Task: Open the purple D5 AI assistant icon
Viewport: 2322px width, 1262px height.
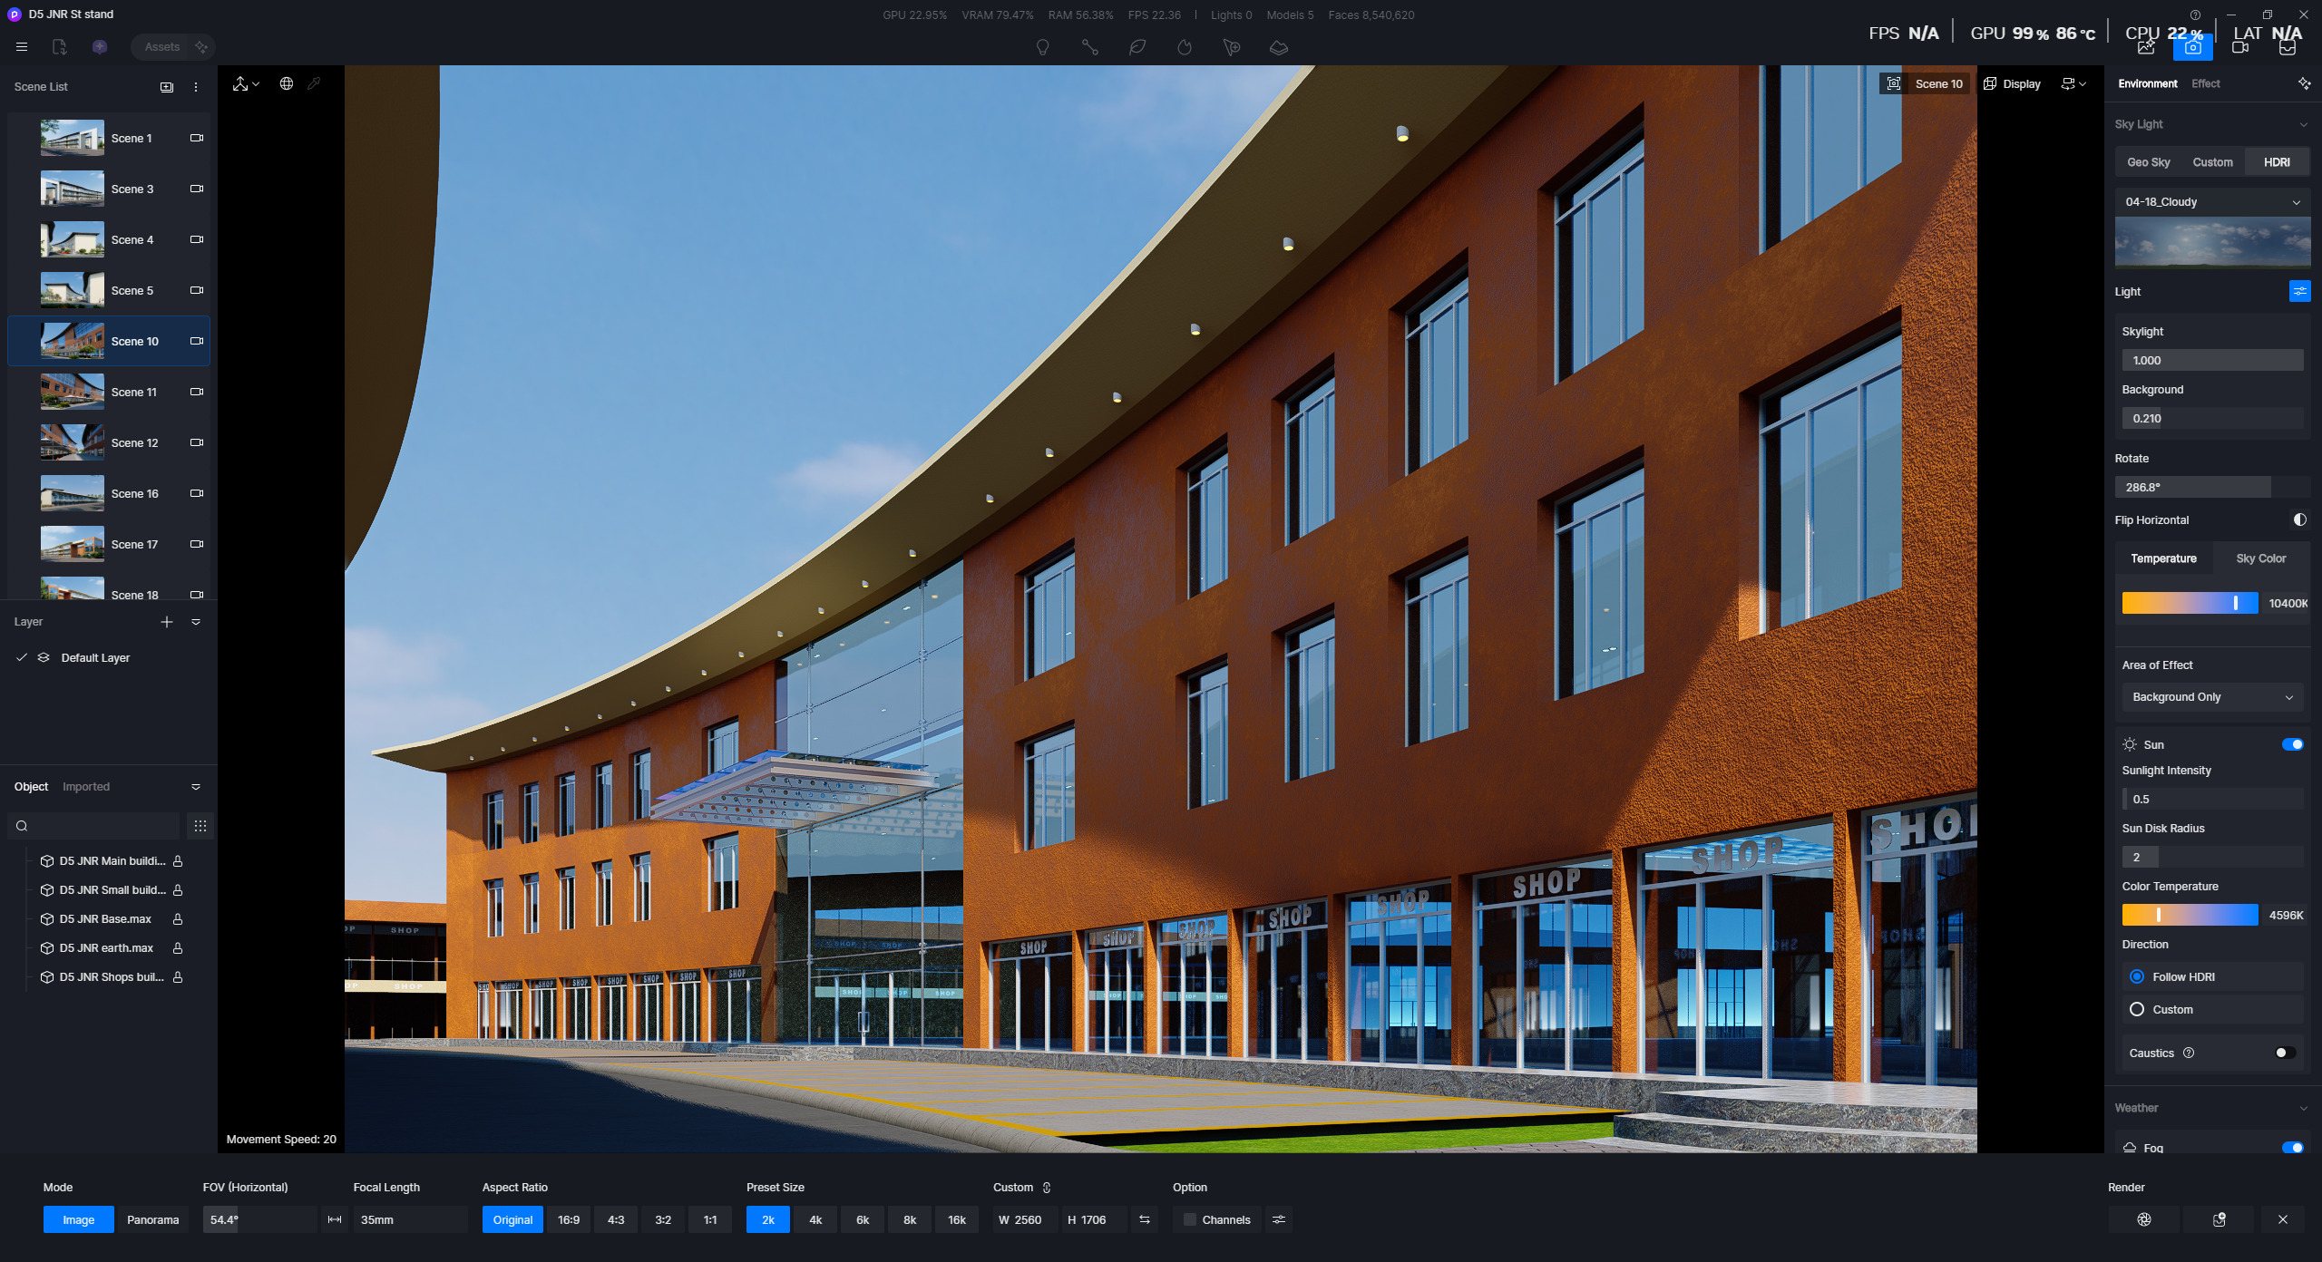Action: 100,47
